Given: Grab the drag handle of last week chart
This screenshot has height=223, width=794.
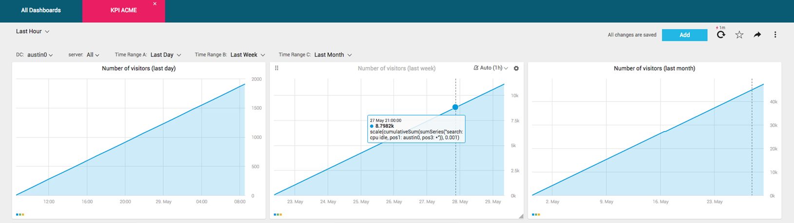Looking at the screenshot, I should [x=277, y=68].
